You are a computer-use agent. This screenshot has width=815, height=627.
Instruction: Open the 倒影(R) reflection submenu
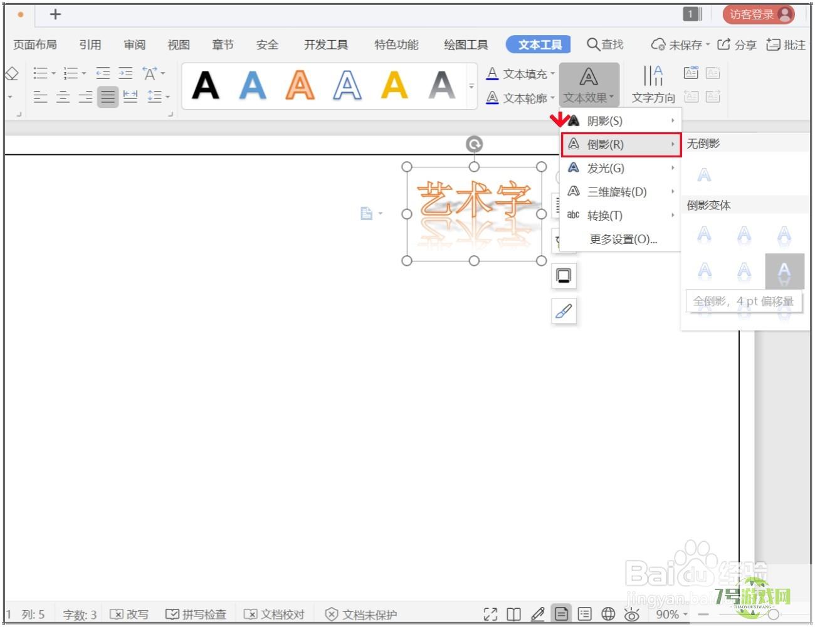pos(620,145)
